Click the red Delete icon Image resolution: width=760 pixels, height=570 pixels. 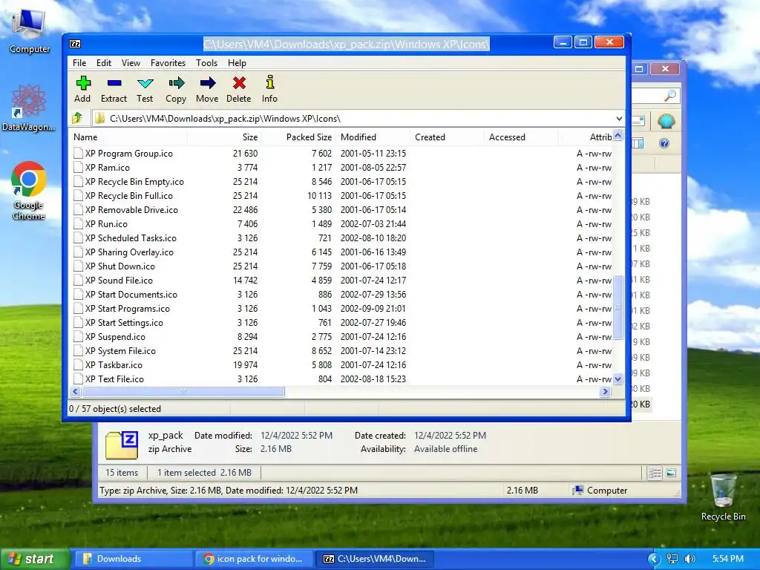(x=239, y=83)
